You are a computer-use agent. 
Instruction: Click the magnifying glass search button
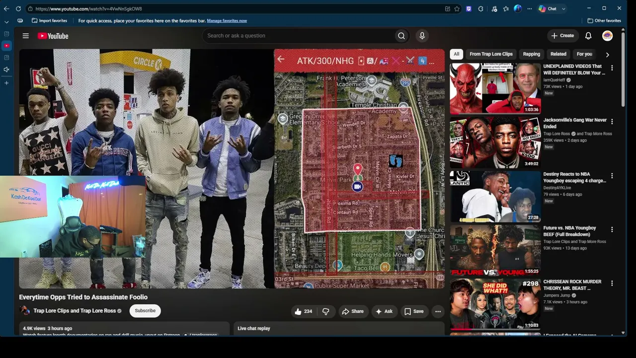coord(401,36)
